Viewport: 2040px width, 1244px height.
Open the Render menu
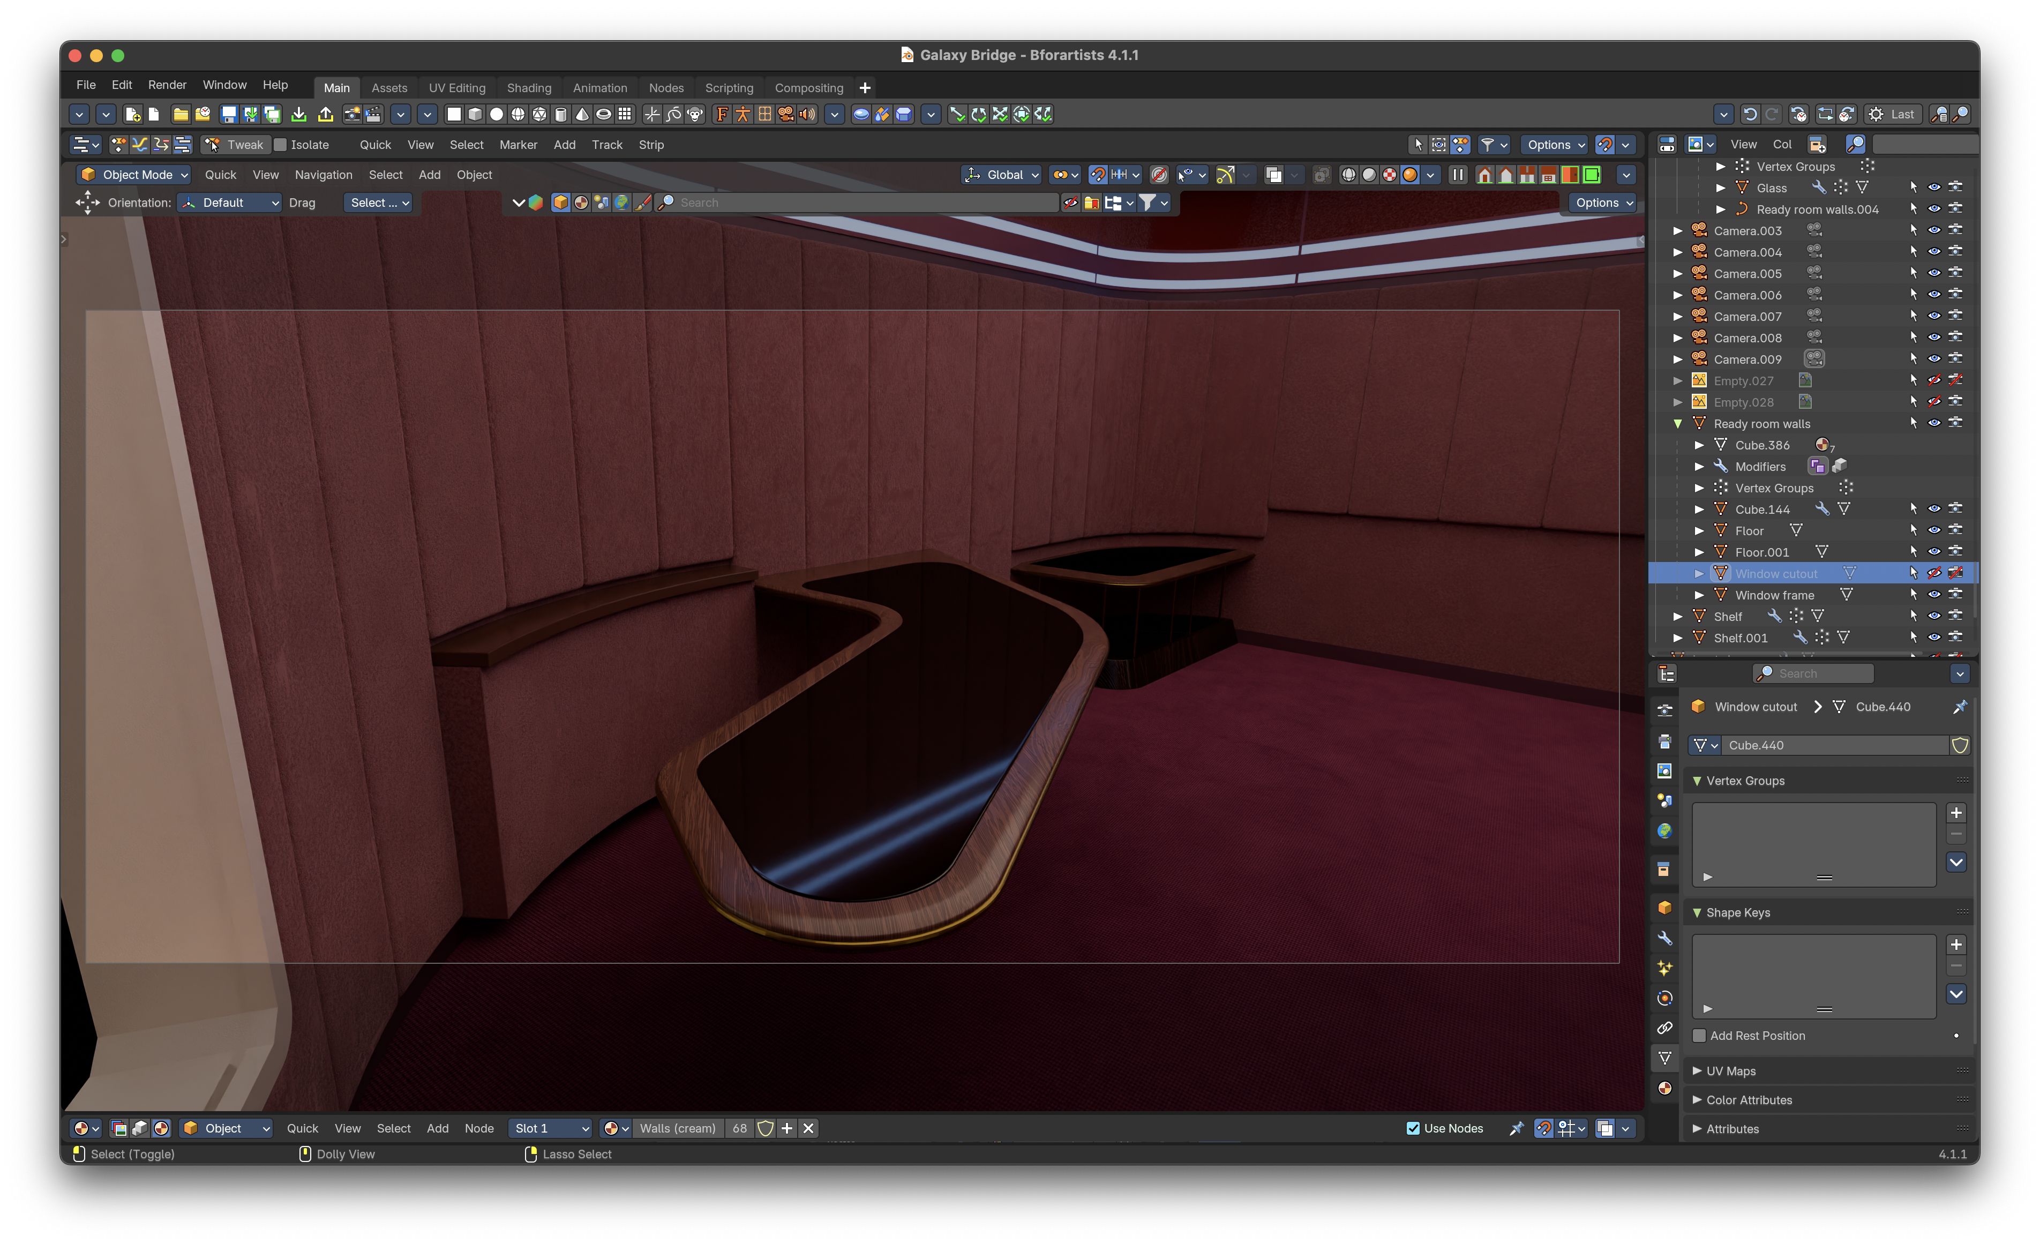coord(167,85)
